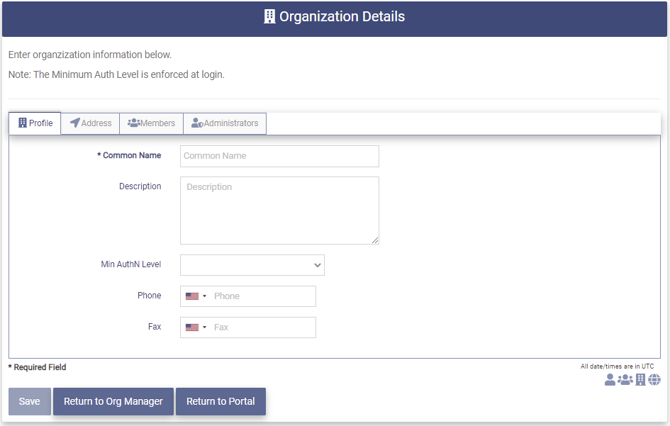Open the Fax country flag selector

coord(196,327)
